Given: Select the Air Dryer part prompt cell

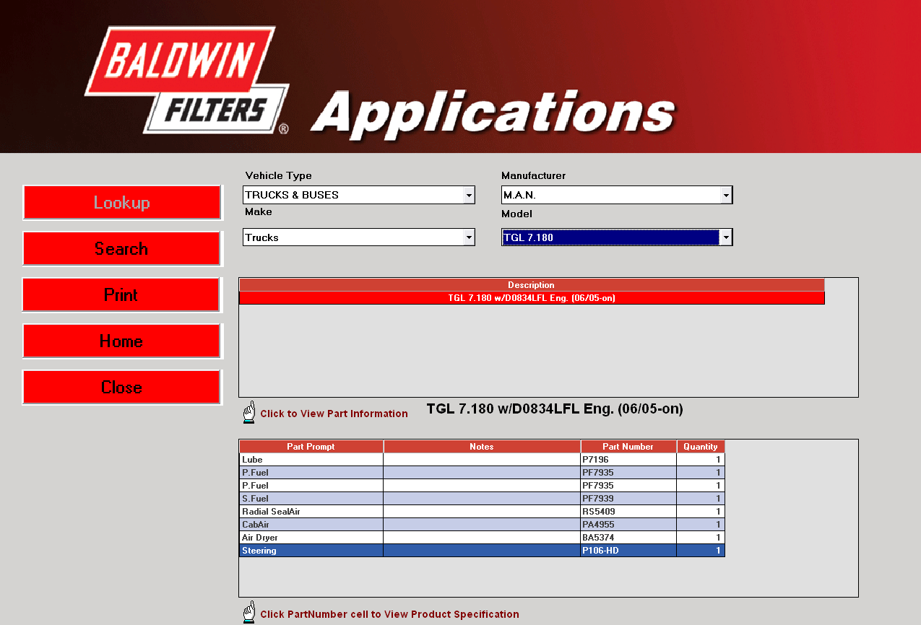Looking at the screenshot, I should coord(311,538).
